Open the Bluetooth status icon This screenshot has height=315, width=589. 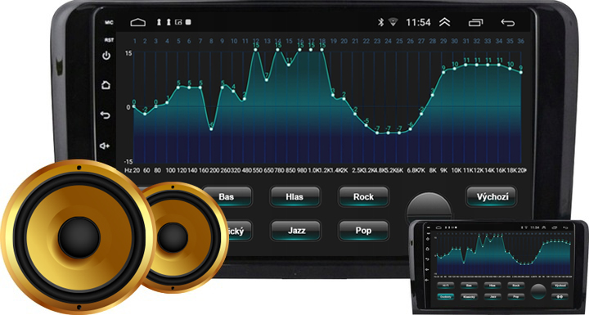click(380, 22)
